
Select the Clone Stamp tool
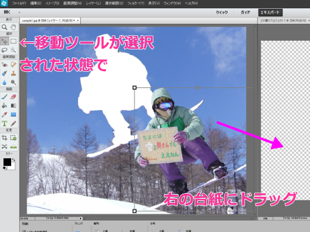pyautogui.click(x=14, y=74)
